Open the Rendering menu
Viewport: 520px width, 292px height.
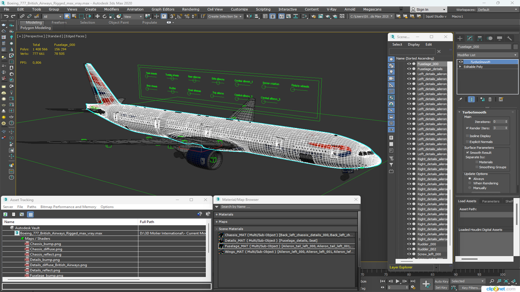[191, 9]
